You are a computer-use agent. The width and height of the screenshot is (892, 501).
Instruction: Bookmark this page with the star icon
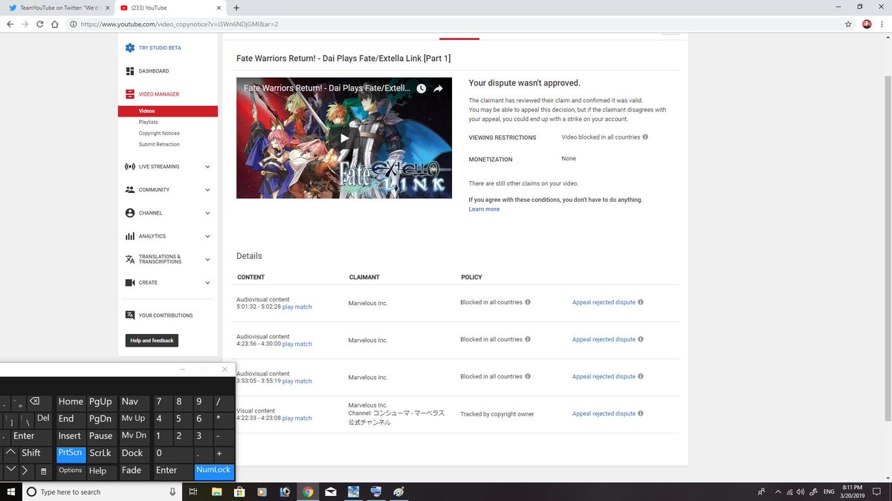848,24
